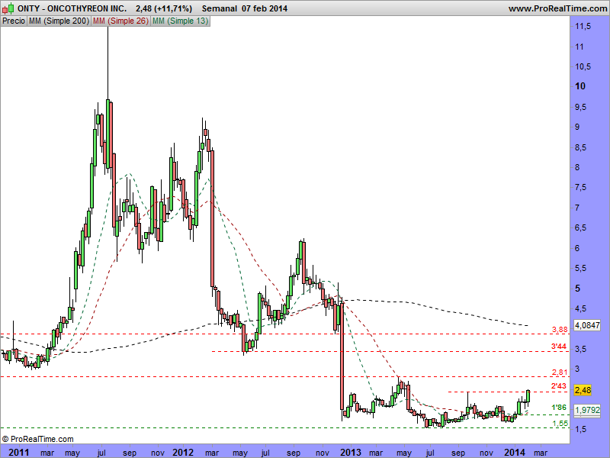The height and width of the screenshot is (458, 610).
Task: Click the Semanal timeframe label
Action: click(x=219, y=8)
